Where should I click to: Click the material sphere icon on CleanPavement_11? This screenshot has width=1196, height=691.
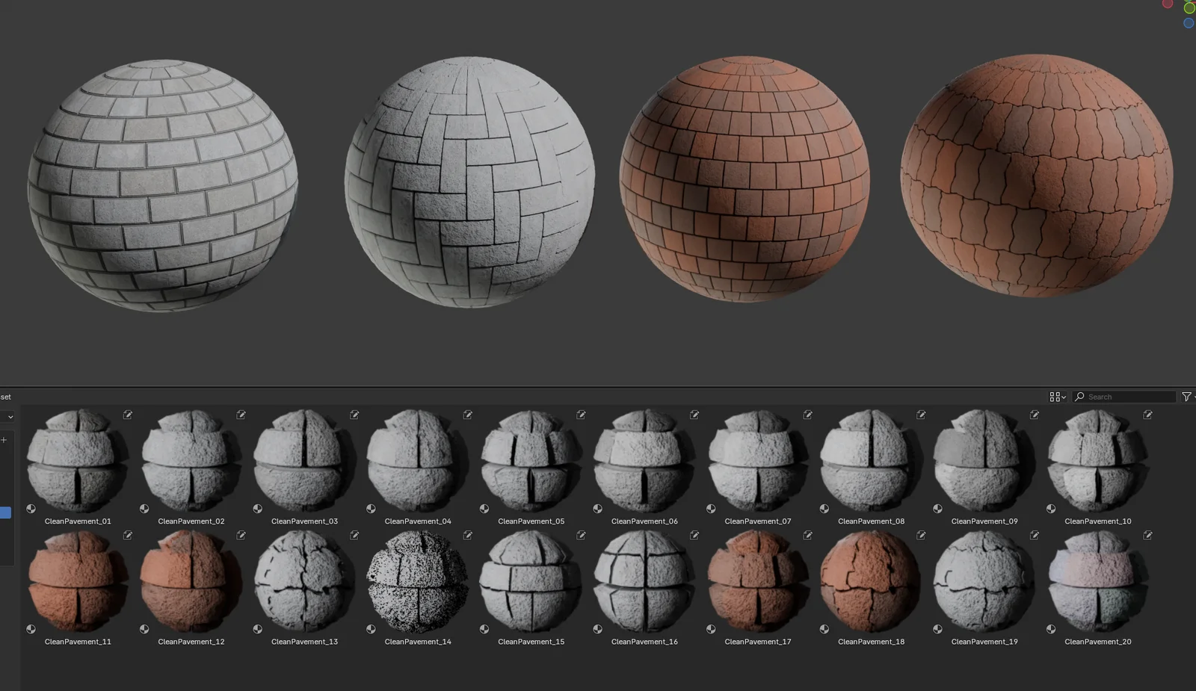click(29, 629)
